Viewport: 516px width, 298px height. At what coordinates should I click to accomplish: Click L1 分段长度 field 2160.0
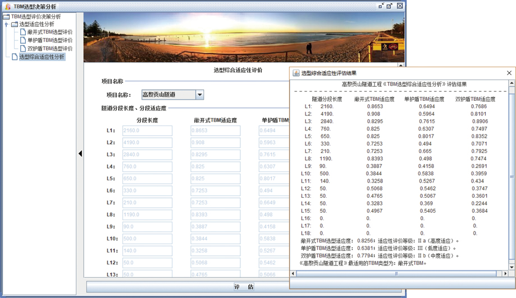(148, 131)
